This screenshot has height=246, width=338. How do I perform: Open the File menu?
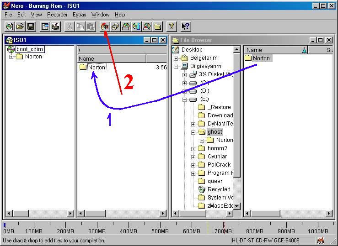click(8, 15)
